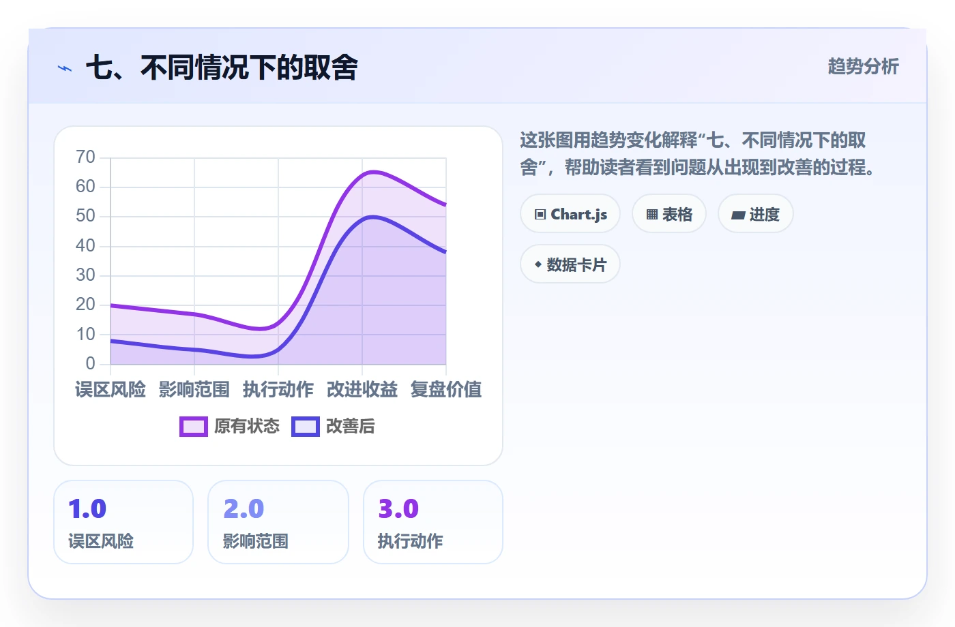The height and width of the screenshot is (627, 955).
Task: Click the bar icon in 进度 tag
Action: 738,215
